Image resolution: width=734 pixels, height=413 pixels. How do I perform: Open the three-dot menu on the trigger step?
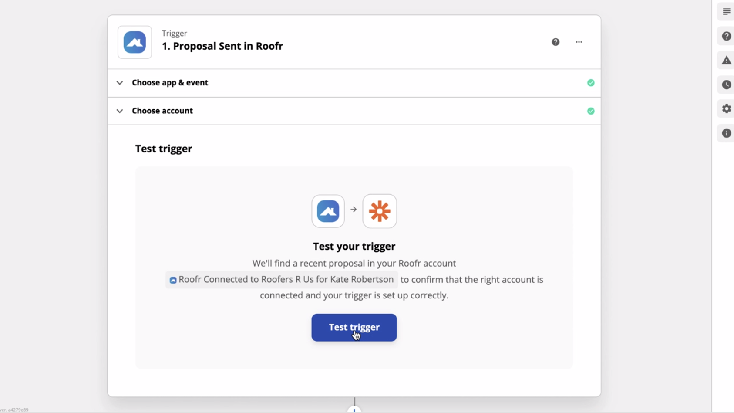click(x=579, y=42)
